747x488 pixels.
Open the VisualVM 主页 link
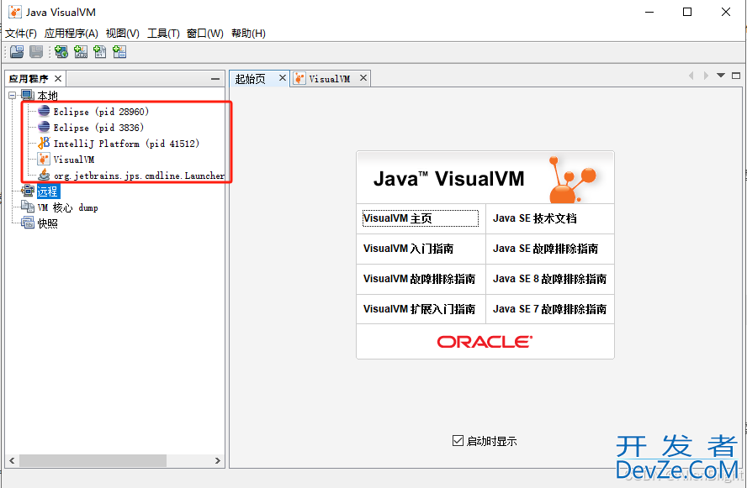421,218
